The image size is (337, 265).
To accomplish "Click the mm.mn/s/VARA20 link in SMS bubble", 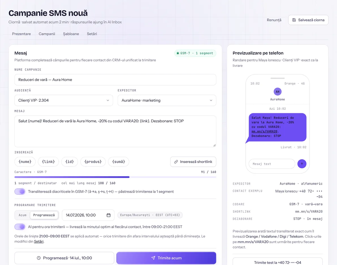I will pos(264,131).
